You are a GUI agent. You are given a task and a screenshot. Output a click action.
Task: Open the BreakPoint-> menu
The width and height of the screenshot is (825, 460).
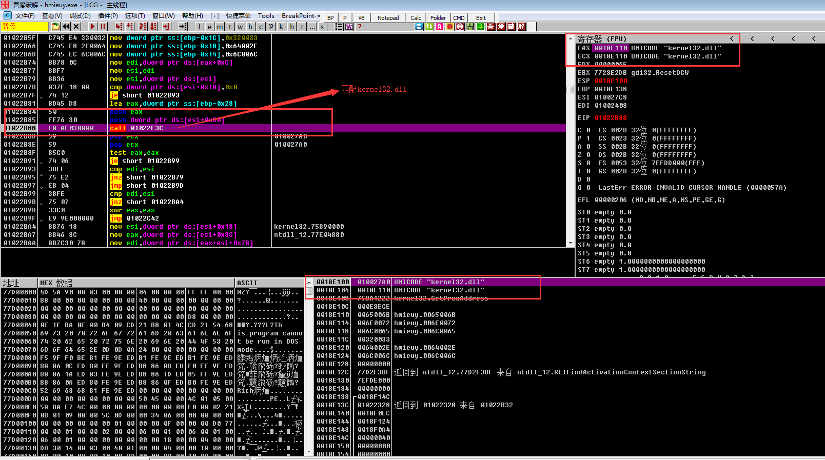(301, 16)
